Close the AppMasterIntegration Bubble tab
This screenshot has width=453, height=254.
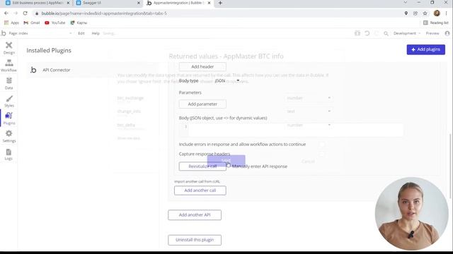pos(209,3)
